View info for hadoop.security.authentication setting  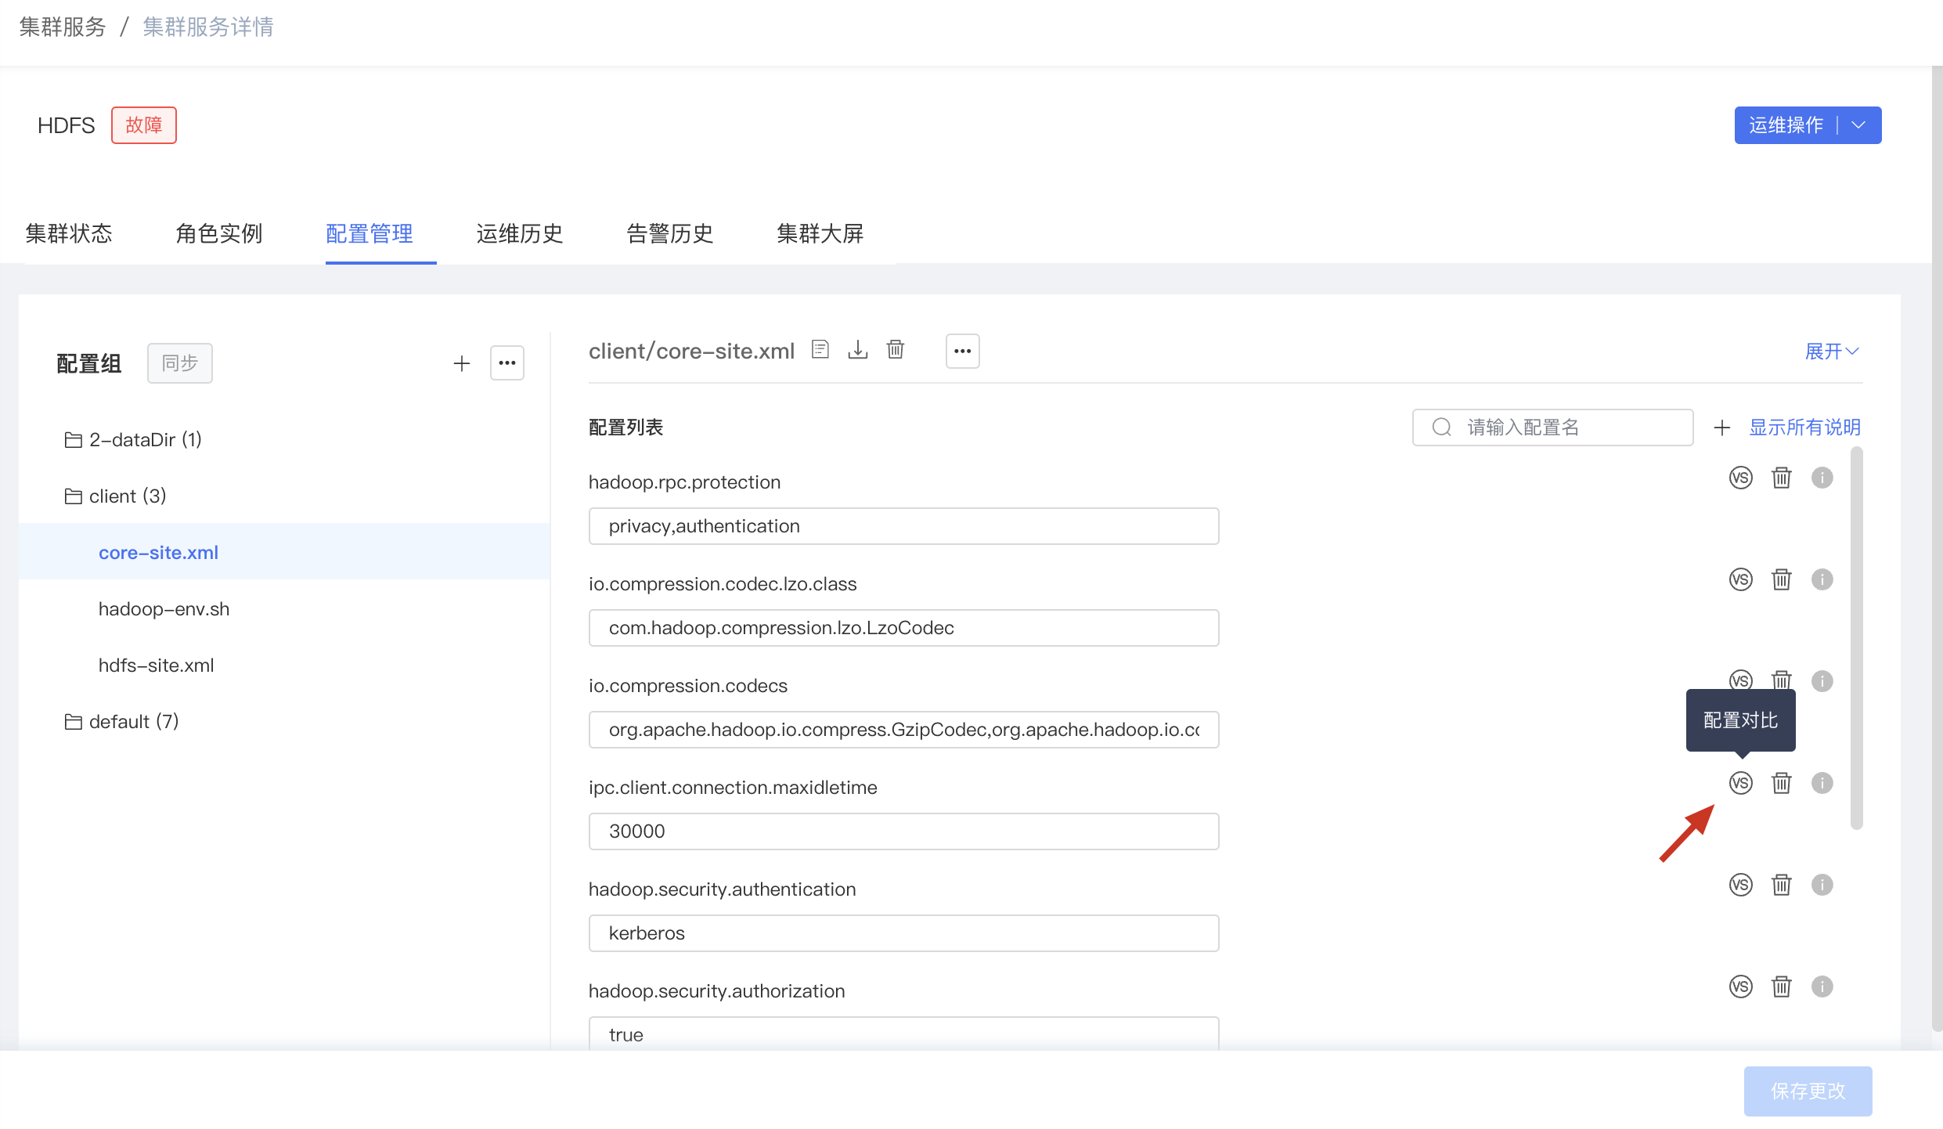tap(1822, 885)
